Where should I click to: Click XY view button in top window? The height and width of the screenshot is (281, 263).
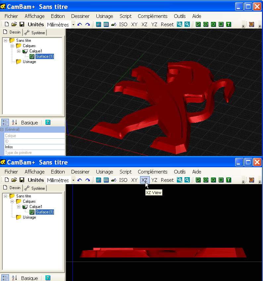coord(134,24)
